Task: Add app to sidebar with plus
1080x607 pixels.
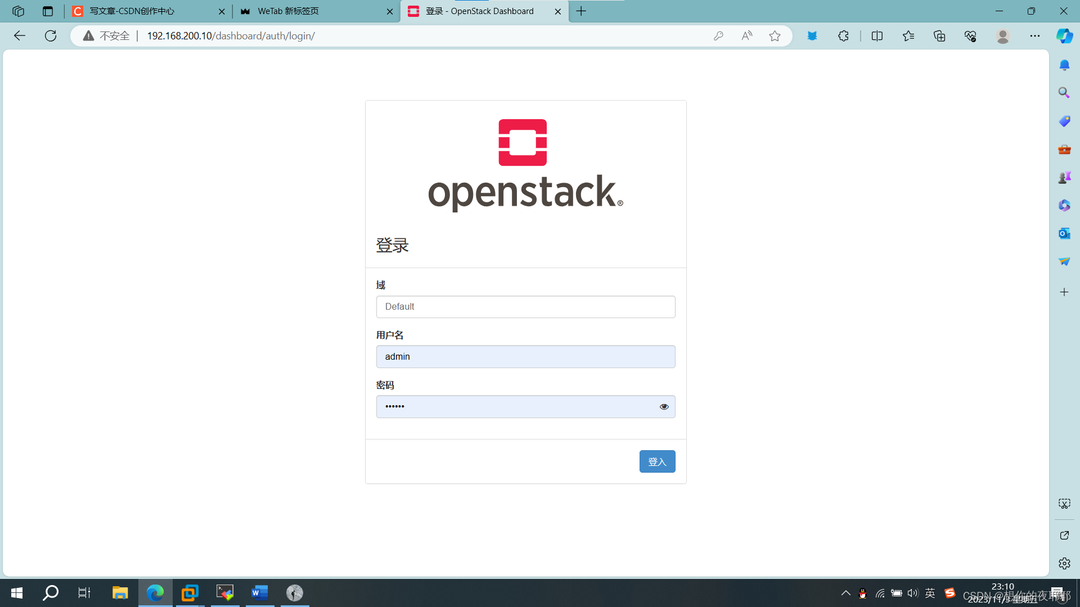Action: tap(1064, 292)
